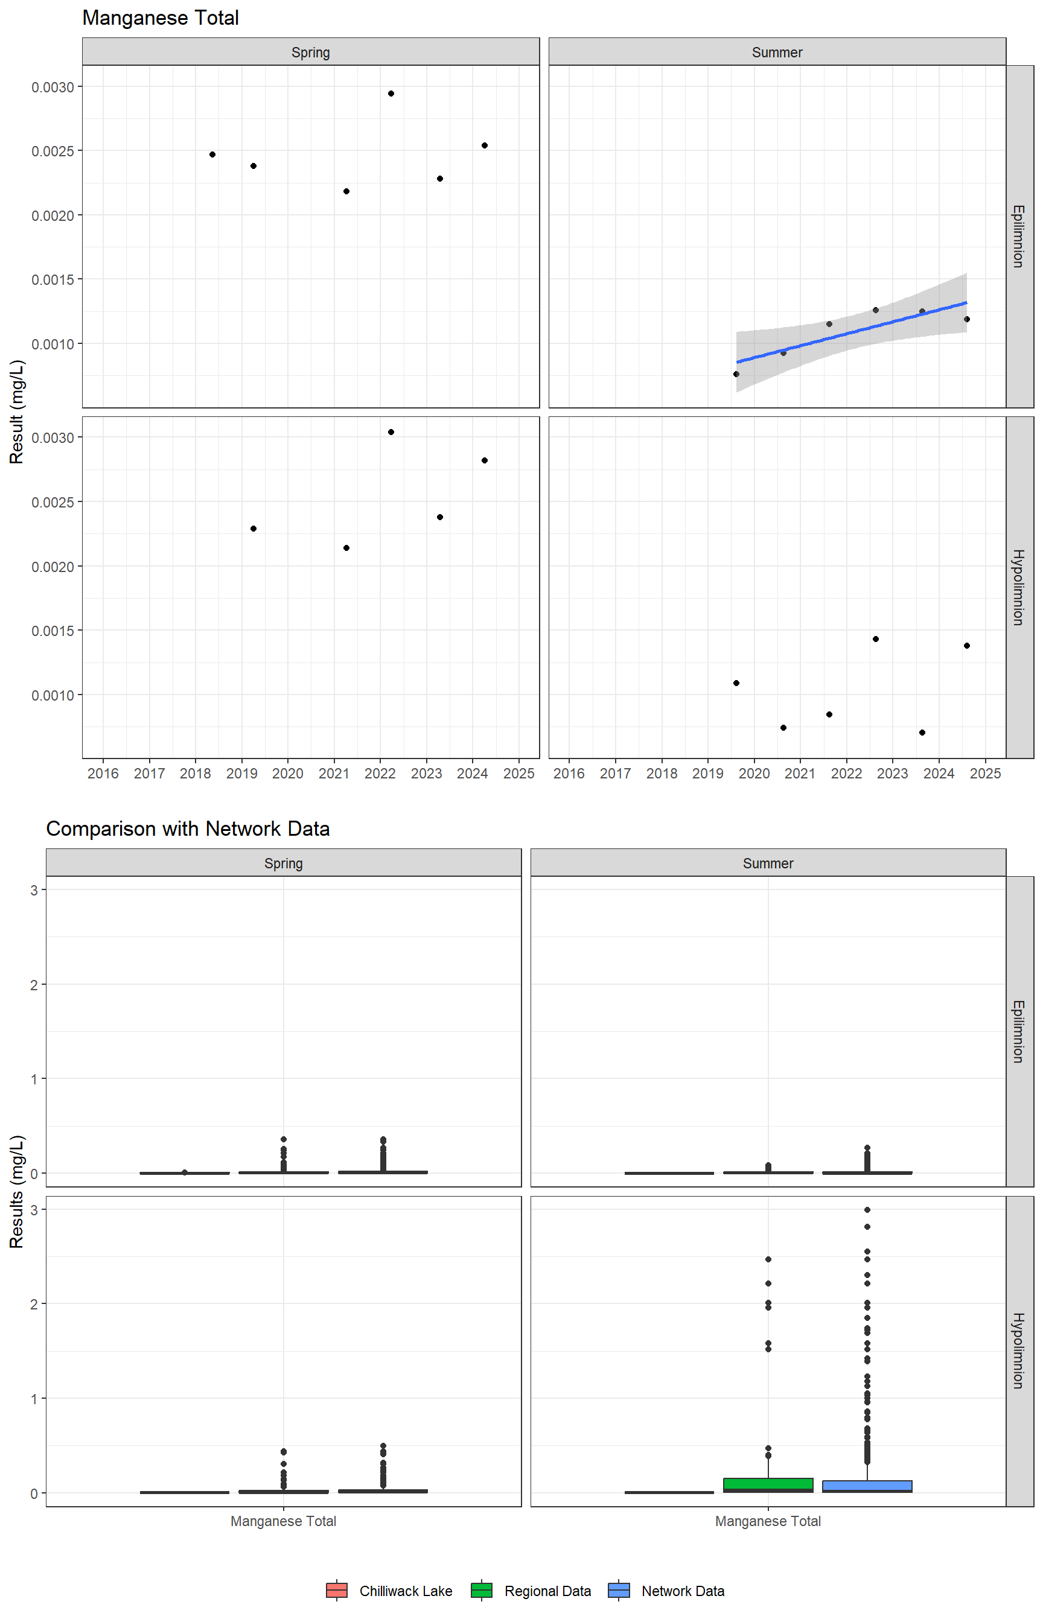Viewport: 1043px width, 1622px height.
Task: Click the Summer facet header in the top time-series chart
Action: (x=777, y=52)
